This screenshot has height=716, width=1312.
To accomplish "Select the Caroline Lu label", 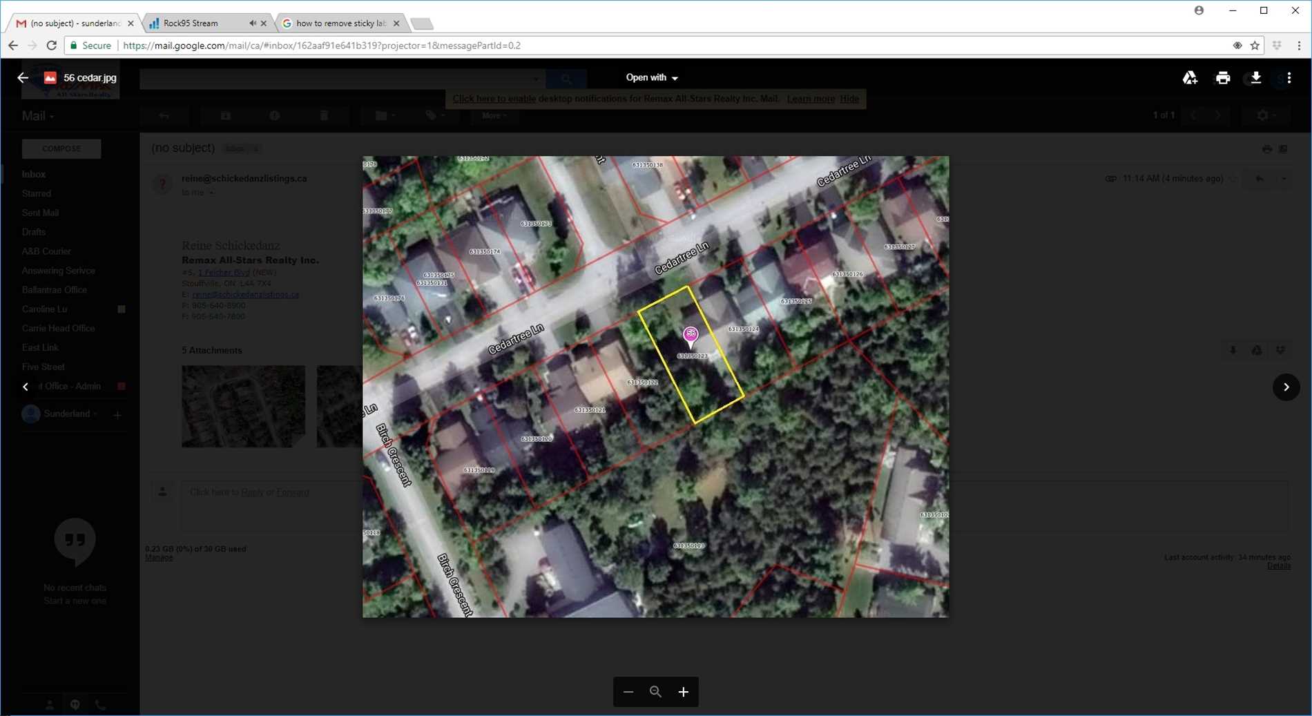I will click(44, 309).
